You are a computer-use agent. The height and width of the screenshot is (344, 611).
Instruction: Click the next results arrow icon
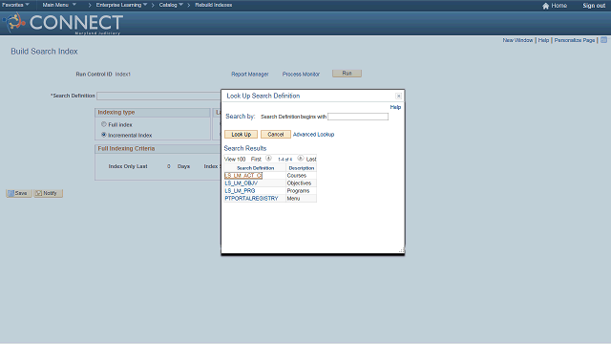click(x=300, y=159)
